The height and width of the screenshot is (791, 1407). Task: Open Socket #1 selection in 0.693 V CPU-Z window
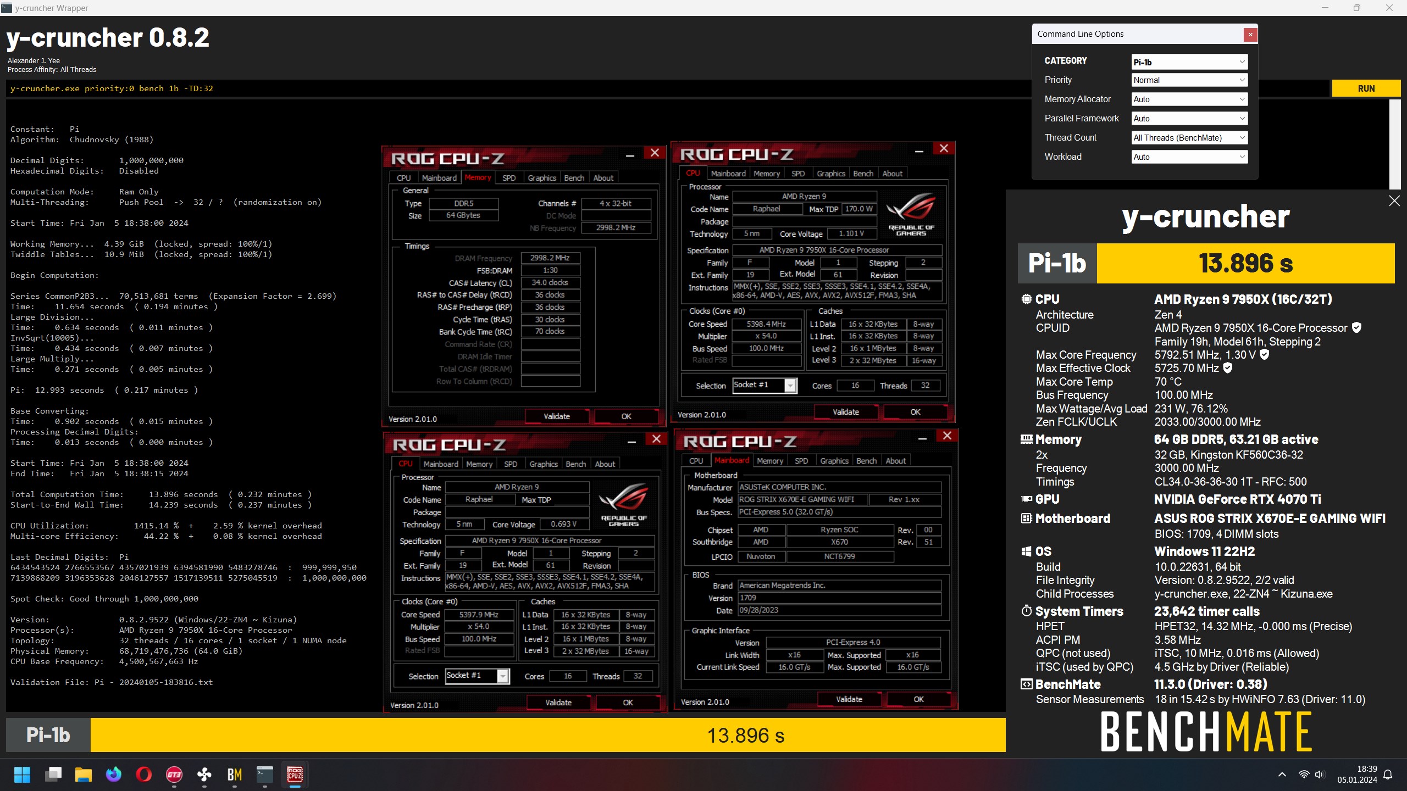click(x=477, y=676)
